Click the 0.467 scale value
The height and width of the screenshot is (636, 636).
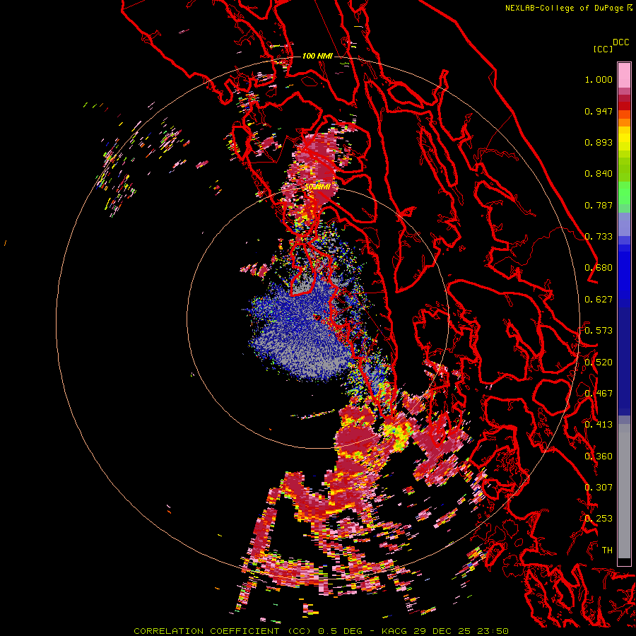coord(599,394)
